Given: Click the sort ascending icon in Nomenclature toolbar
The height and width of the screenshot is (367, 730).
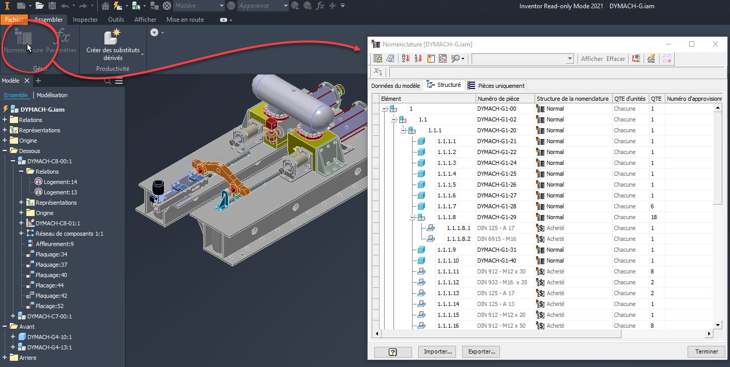Looking at the screenshot, I should [x=405, y=59].
